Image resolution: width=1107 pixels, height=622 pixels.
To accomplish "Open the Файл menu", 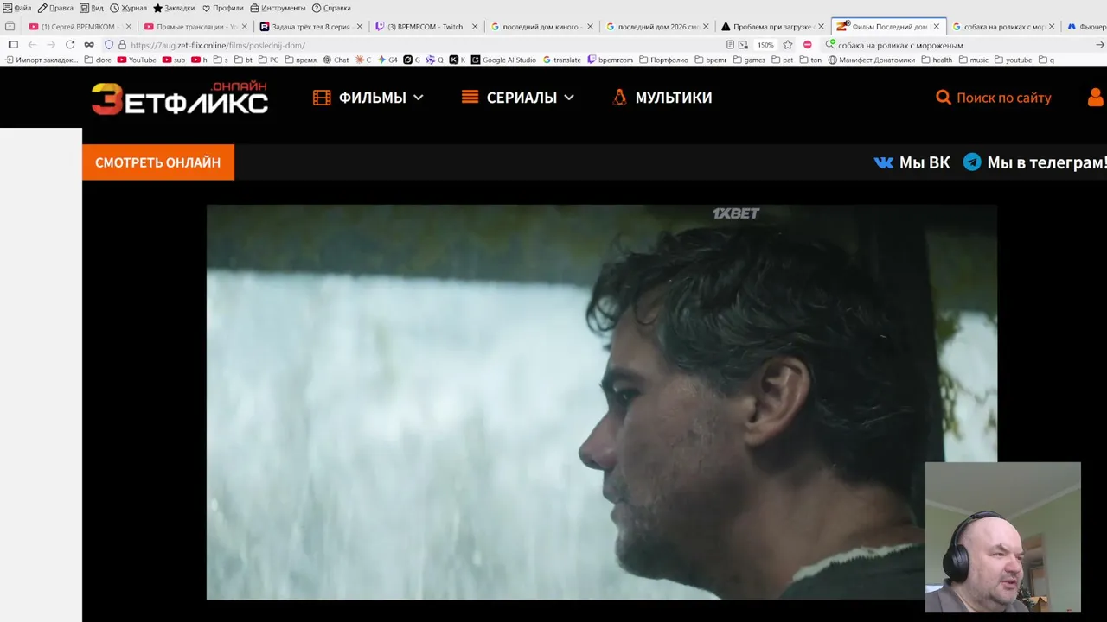I will (x=17, y=8).
